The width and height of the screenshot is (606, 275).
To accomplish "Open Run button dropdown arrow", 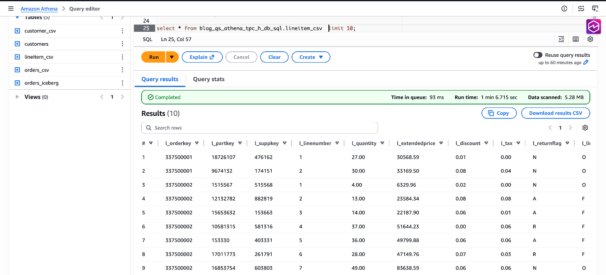I will coord(172,57).
